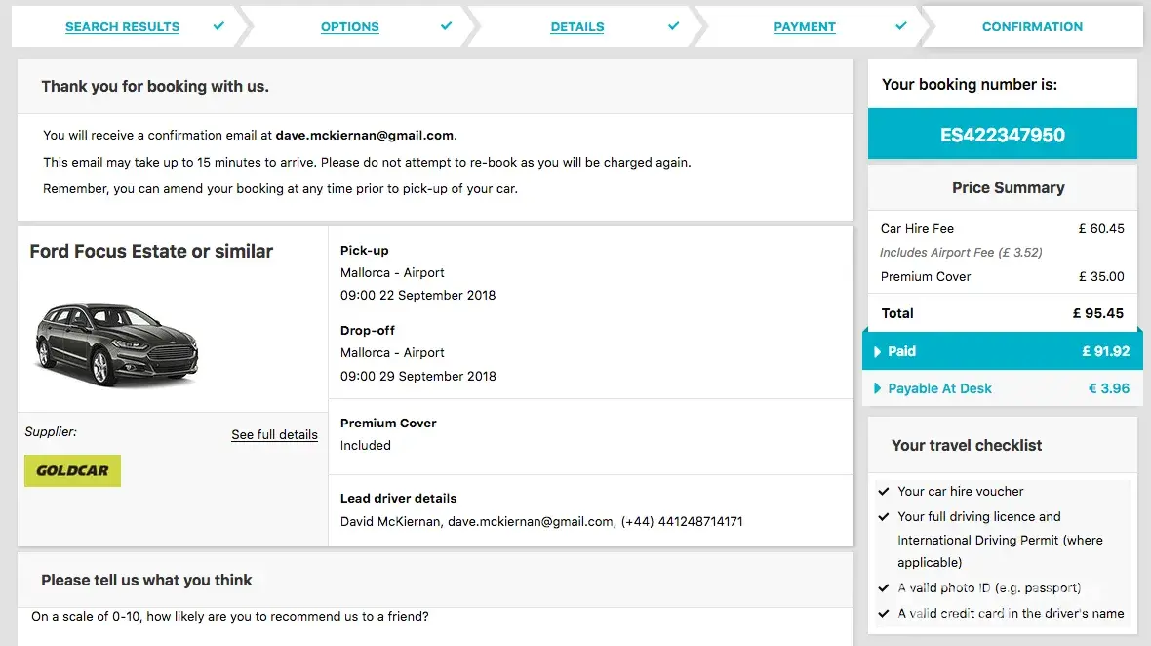
Task: Return to the Details step
Action: [x=576, y=27]
